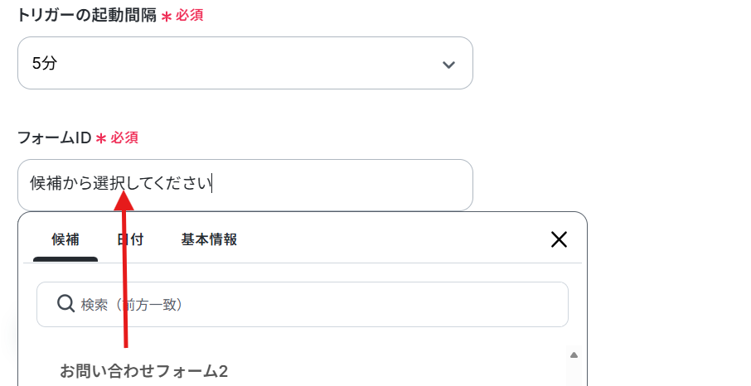Click the chevron arrow in the 5分 selector
The height and width of the screenshot is (386, 751).
448,64
